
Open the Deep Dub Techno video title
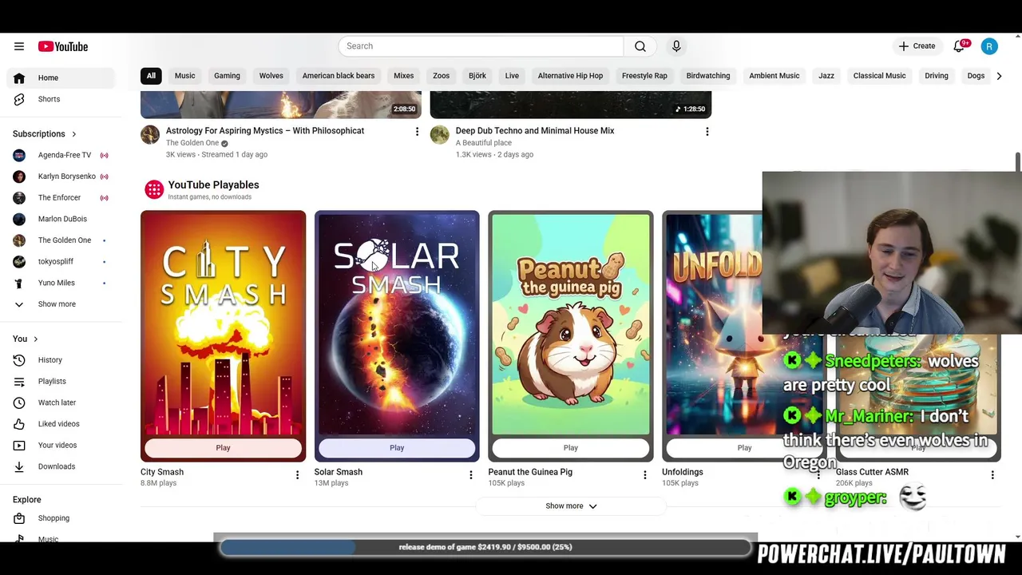click(x=535, y=131)
